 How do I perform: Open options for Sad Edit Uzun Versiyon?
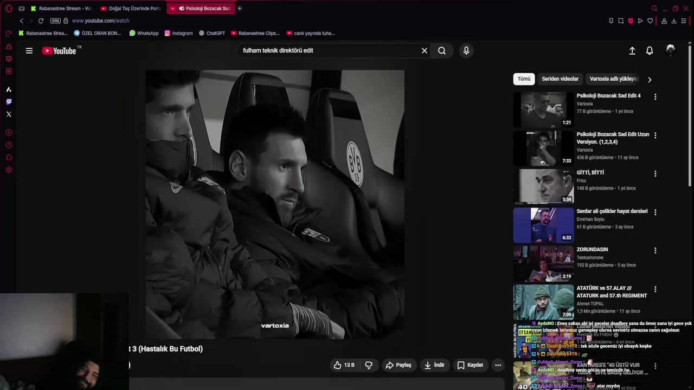tap(655, 135)
